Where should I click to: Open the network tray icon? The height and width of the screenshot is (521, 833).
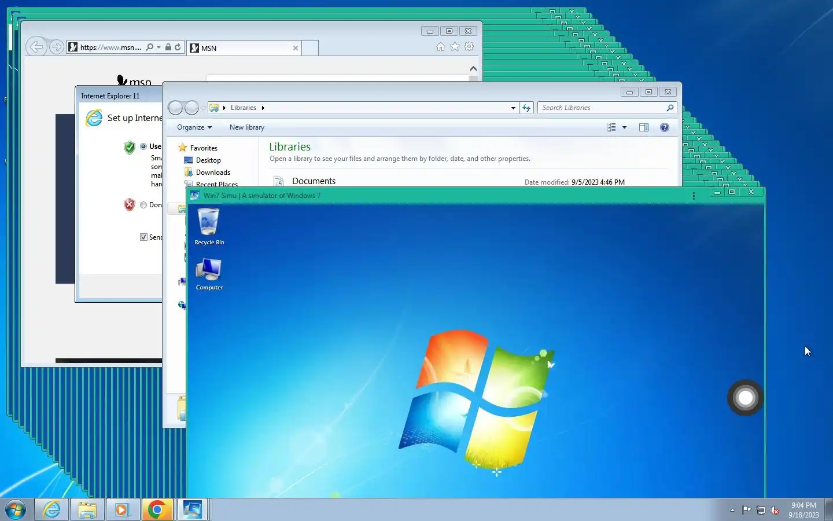click(x=761, y=510)
